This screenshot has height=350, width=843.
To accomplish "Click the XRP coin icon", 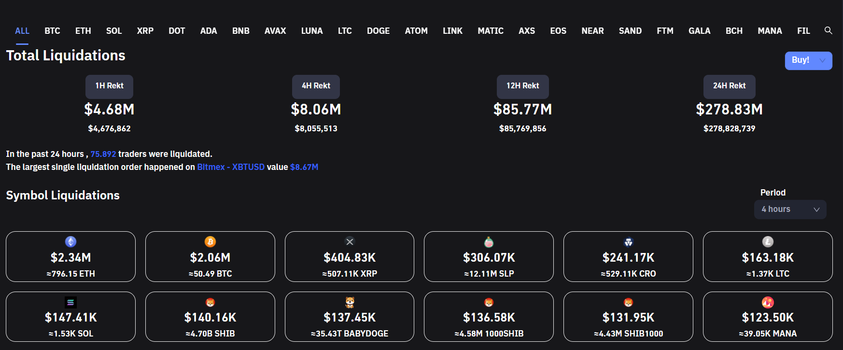I will [x=350, y=241].
